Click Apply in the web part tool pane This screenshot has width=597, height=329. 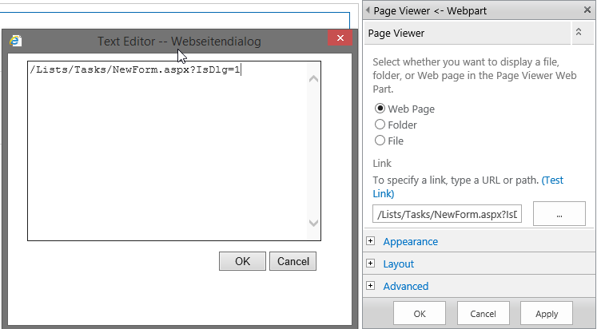coord(547,314)
